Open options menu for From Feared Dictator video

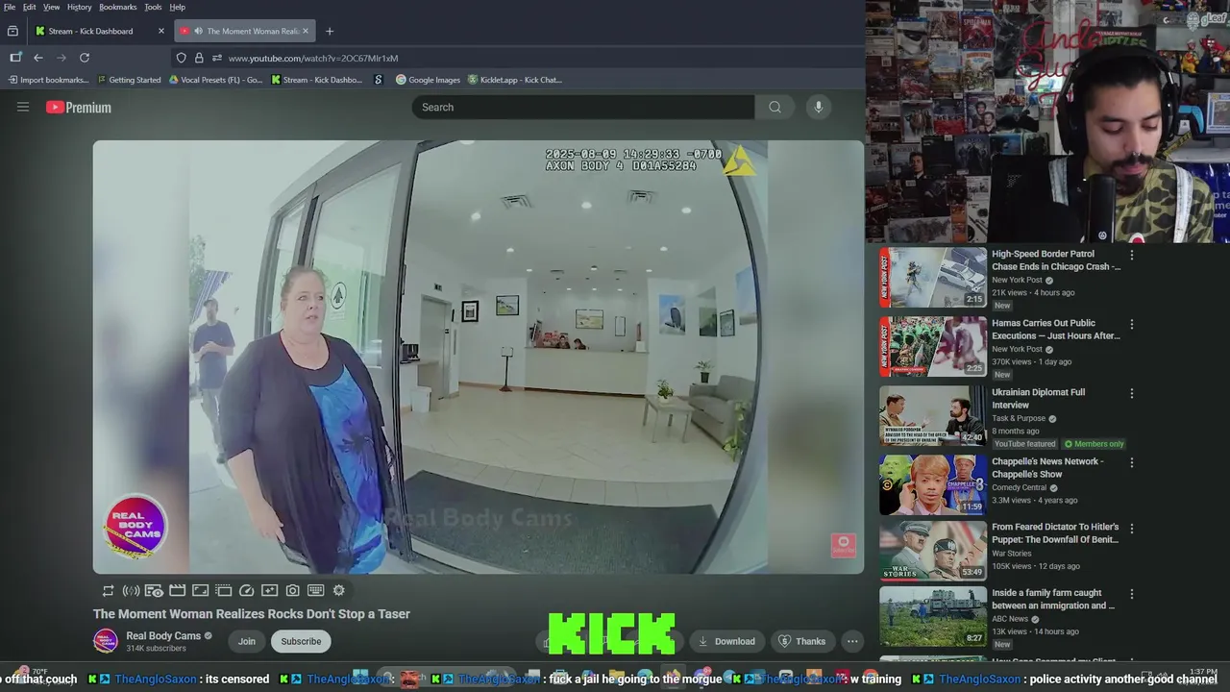pyautogui.click(x=1132, y=528)
